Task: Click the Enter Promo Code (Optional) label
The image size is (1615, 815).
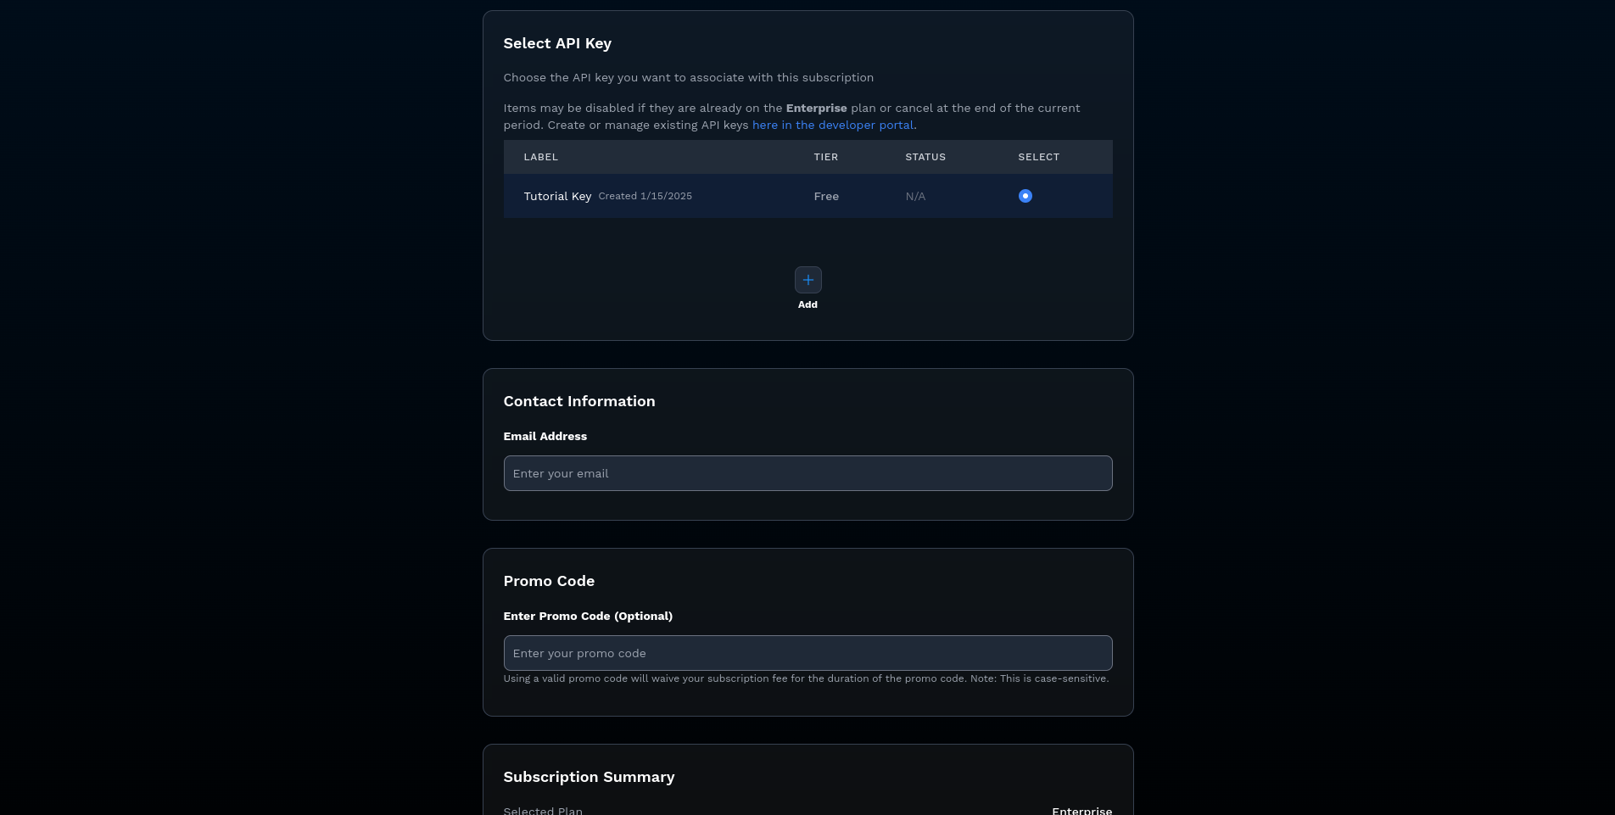Action: click(x=587, y=616)
